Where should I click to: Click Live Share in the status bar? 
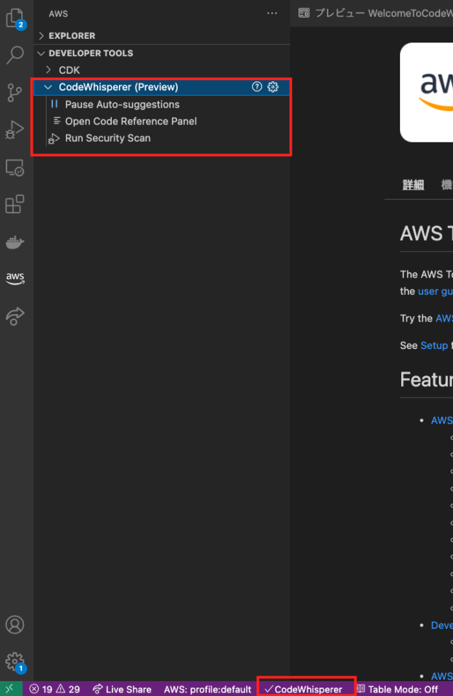pyautogui.click(x=122, y=690)
